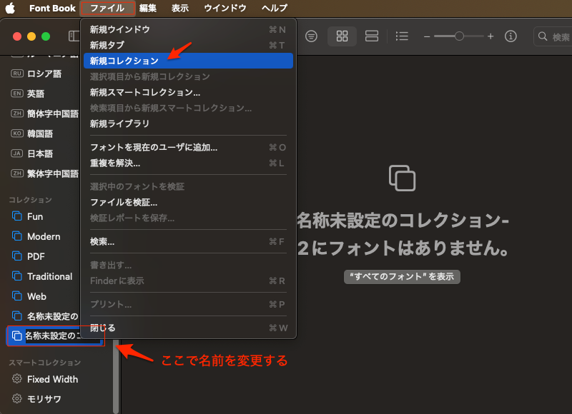This screenshot has width=572, height=414.
Task: Click the filter icon in toolbar
Action: (311, 36)
